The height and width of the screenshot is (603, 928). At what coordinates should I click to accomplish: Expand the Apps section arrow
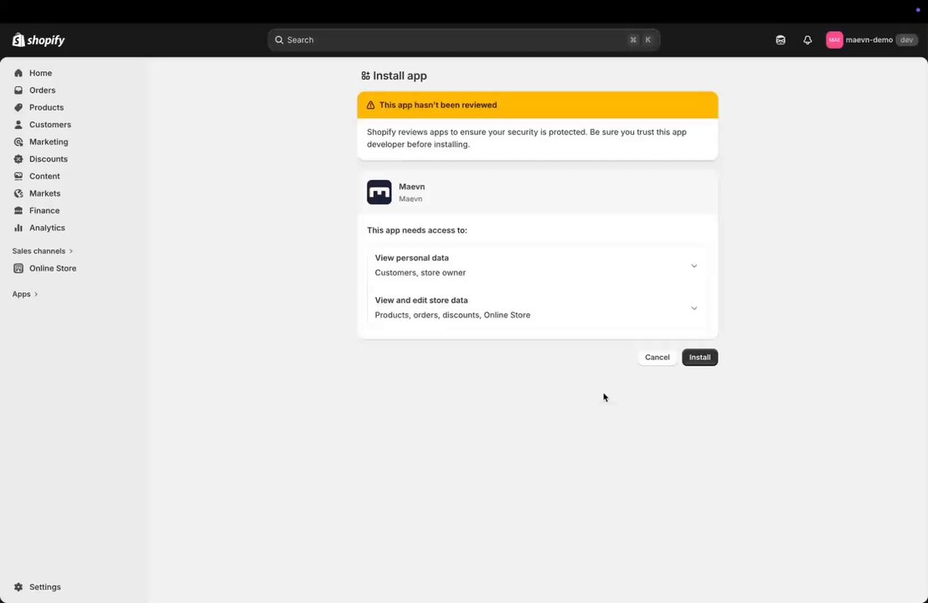35,294
